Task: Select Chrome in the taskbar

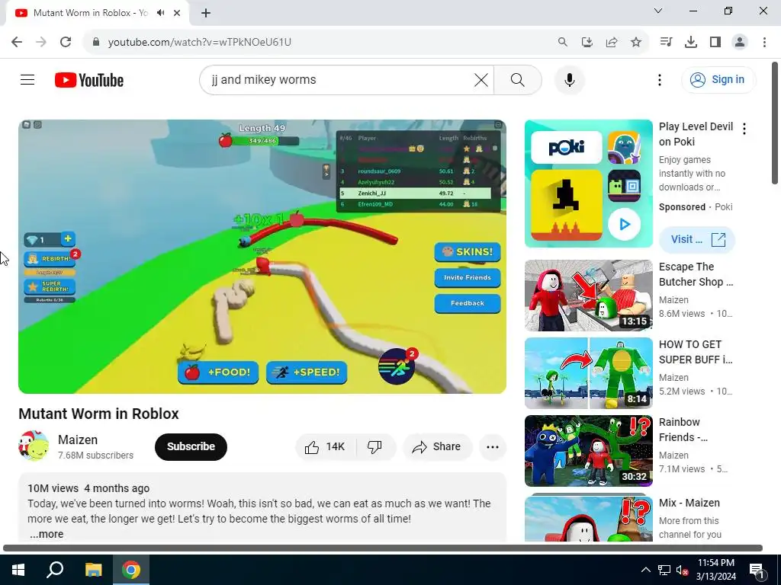Action: pyautogui.click(x=131, y=570)
